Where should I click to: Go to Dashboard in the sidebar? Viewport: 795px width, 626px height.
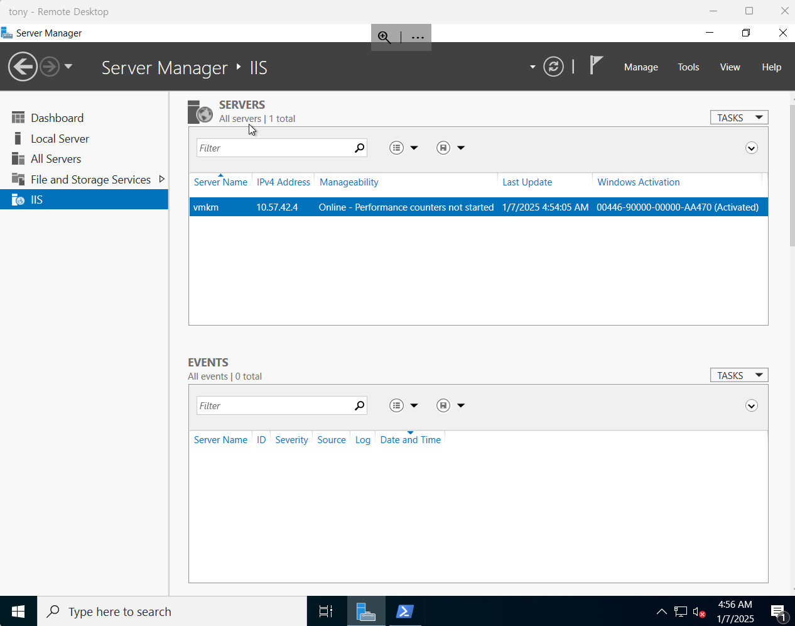[57, 118]
